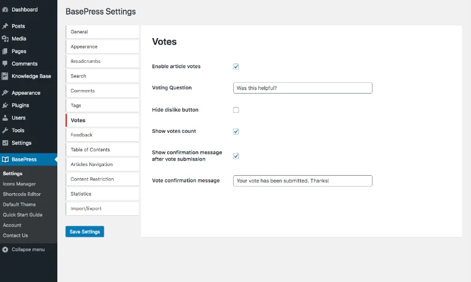Open the Table of Contents tab

coord(103,150)
